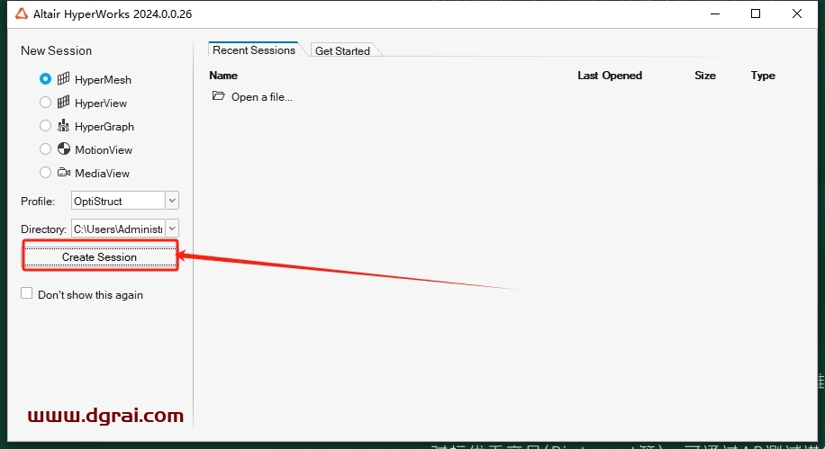
Task: Maximize the HyperWorks window
Action: click(756, 13)
